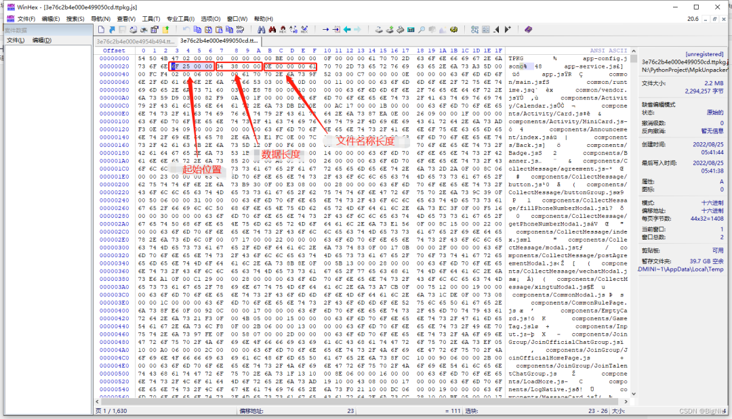Click the Open disk icon
Screen dimensions: 732x419
click(x=378, y=29)
